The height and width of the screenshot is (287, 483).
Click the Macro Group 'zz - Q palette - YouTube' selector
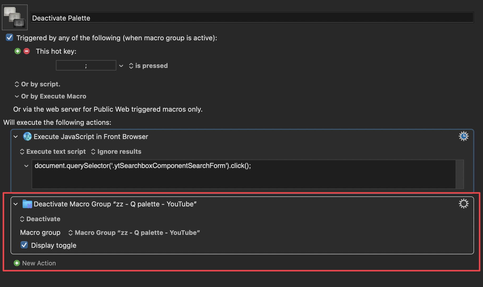[134, 233]
